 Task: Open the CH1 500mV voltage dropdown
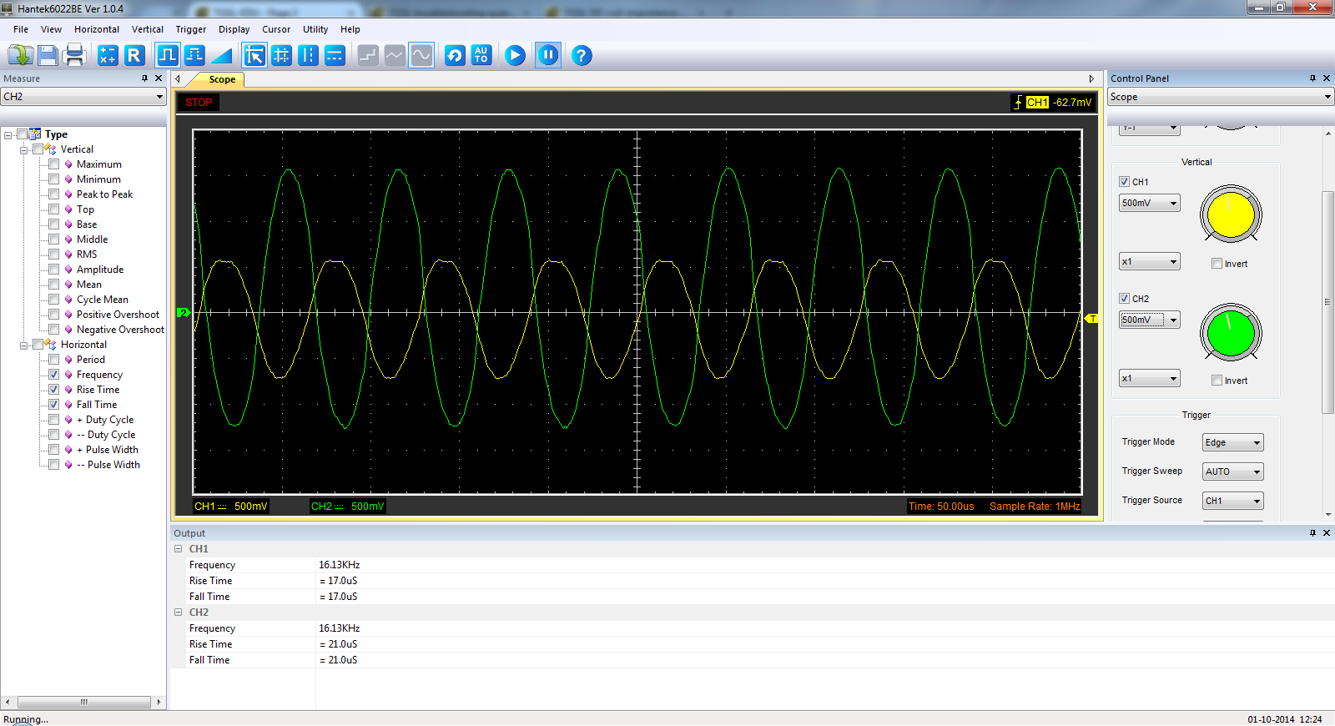tap(1149, 203)
